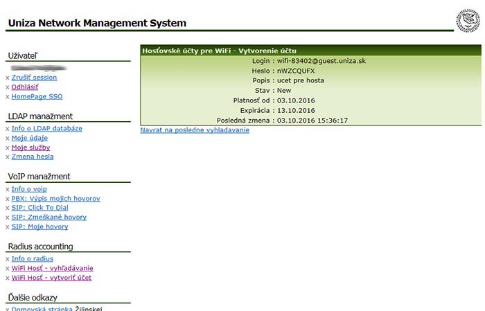The height and width of the screenshot is (311, 485).
Task: Open Moje služby link
Action: click(x=30, y=148)
